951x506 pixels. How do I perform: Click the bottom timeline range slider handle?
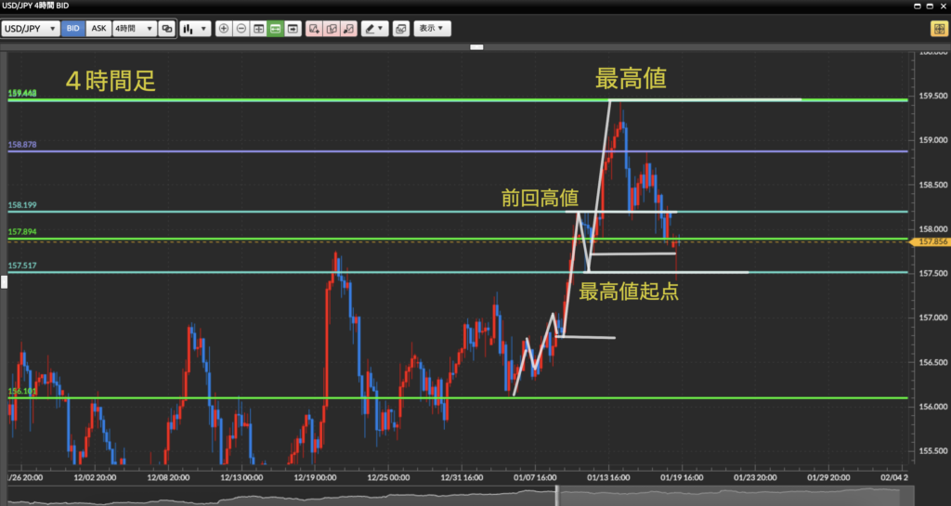pos(556,496)
